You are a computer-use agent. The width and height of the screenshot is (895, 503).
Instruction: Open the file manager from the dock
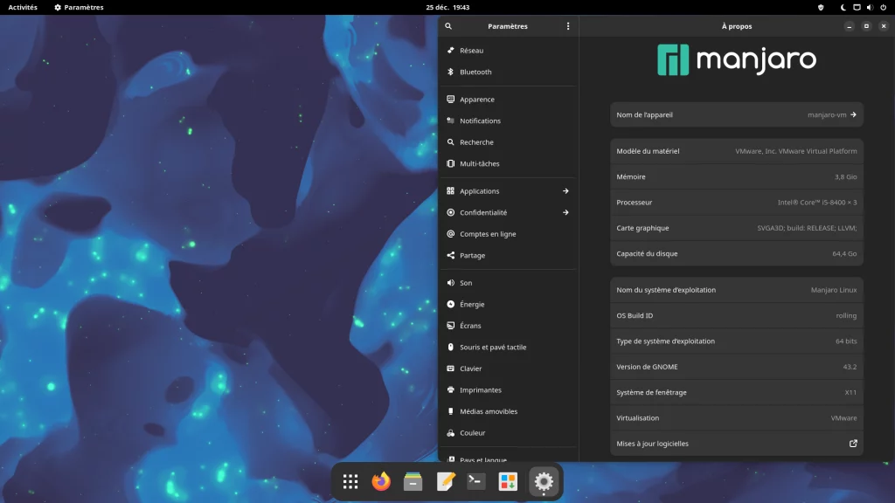click(413, 481)
